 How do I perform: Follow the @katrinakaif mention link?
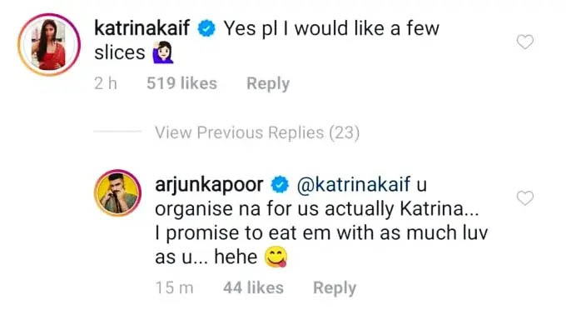(354, 185)
